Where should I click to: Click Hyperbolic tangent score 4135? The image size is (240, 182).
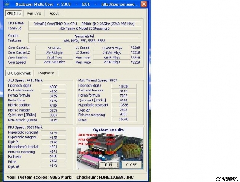coord(53,137)
